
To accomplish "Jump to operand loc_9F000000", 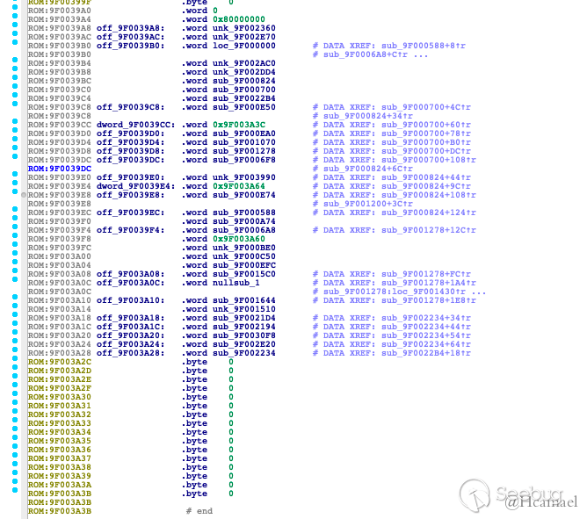I will (x=244, y=46).
